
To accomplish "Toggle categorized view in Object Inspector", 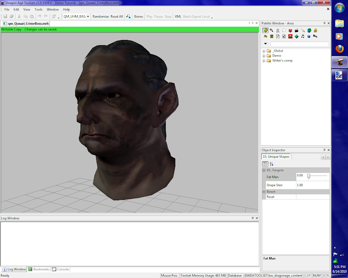I will click(265, 164).
